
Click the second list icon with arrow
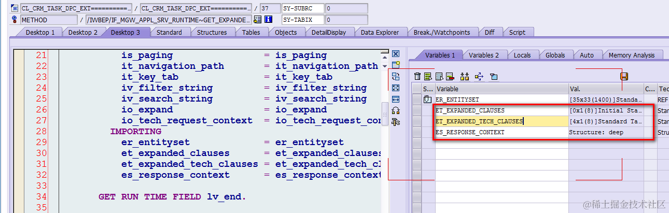pyautogui.click(x=439, y=76)
